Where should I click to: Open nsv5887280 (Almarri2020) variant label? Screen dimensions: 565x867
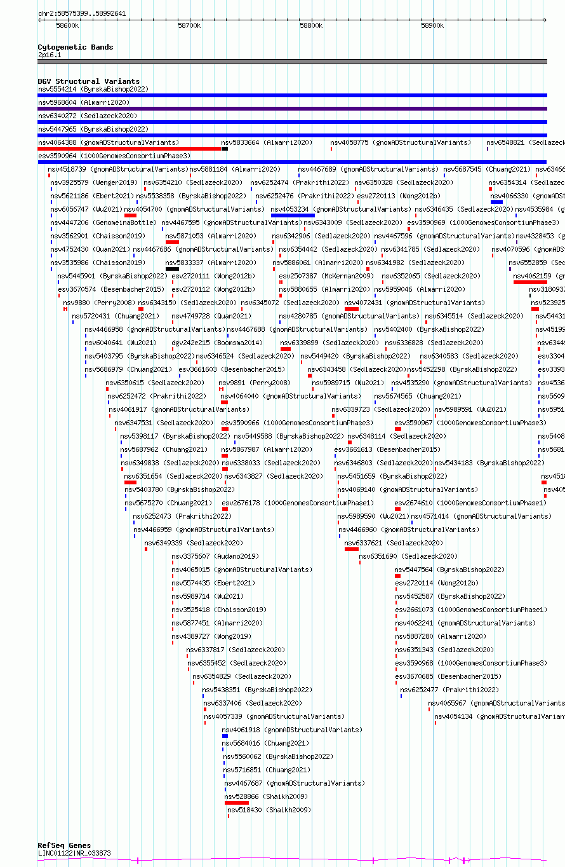[x=441, y=636]
